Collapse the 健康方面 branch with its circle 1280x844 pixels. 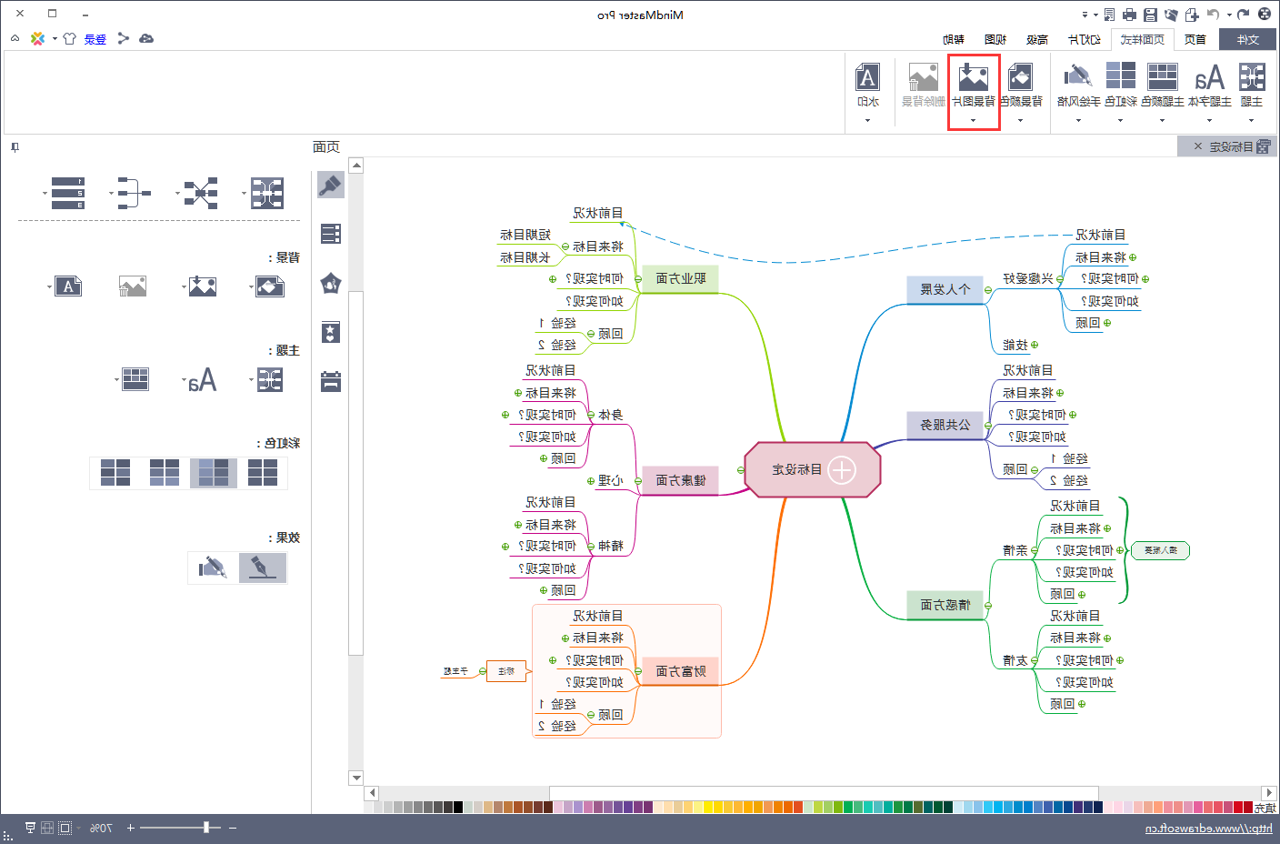[638, 481]
